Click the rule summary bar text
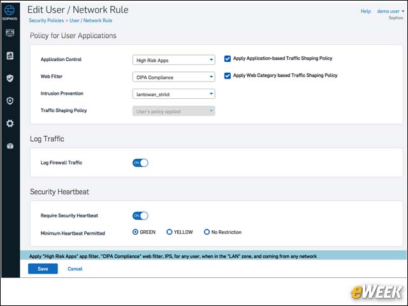The height and width of the screenshot is (306, 408). point(173,256)
